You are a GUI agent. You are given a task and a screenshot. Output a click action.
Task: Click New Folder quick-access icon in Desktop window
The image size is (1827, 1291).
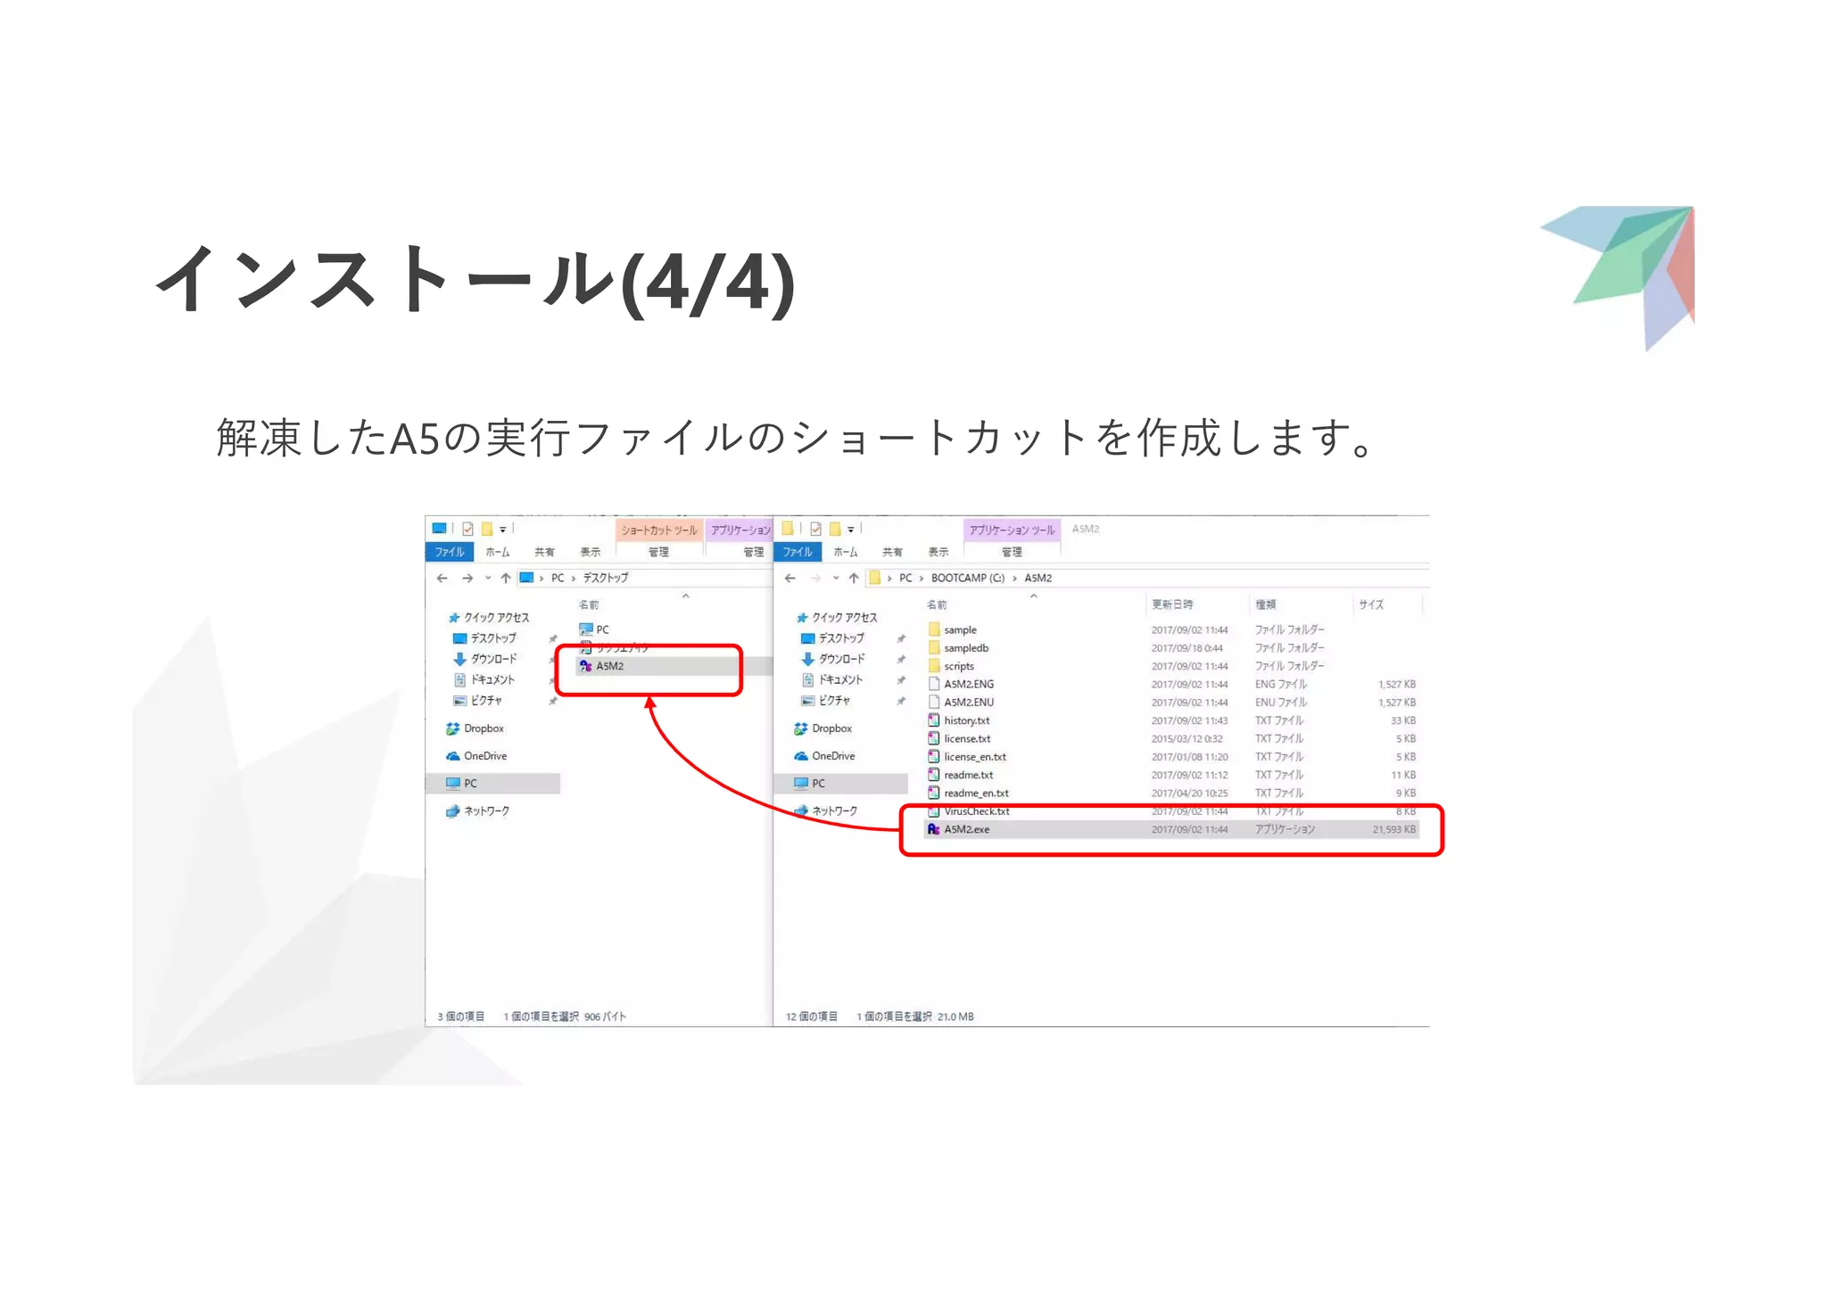[487, 529]
